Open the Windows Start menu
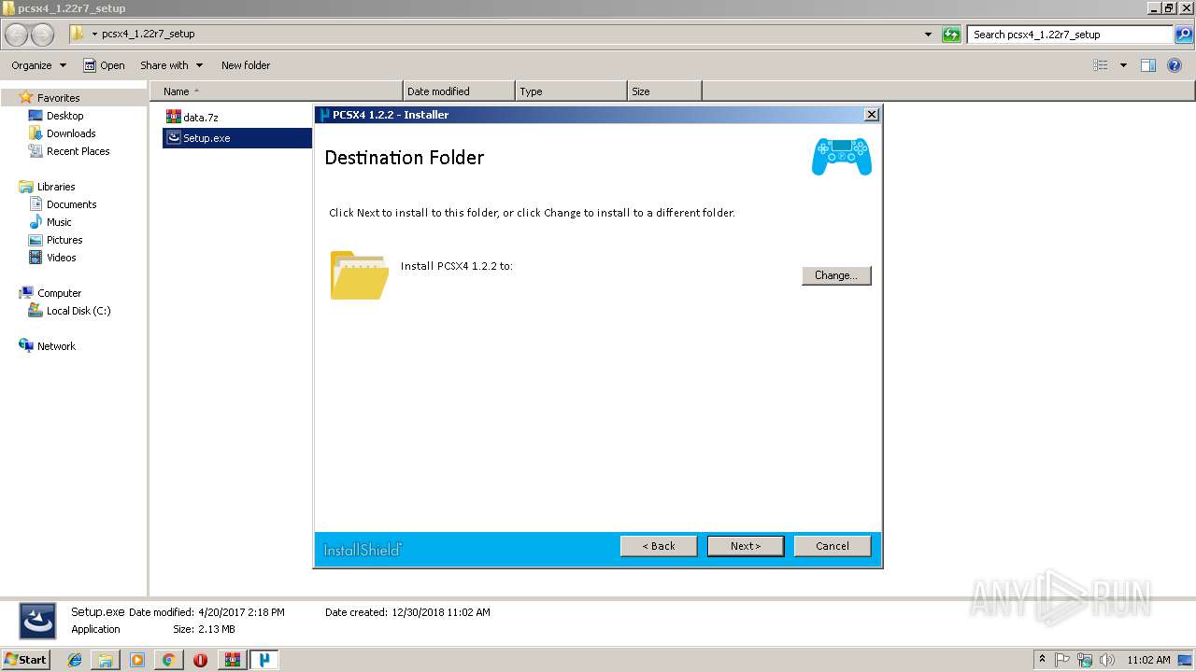 (x=25, y=660)
